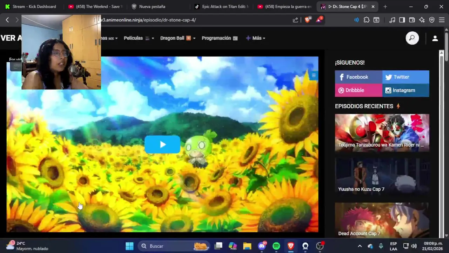Open the Brave Wallet icon
The image size is (449, 253).
click(x=412, y=20)
